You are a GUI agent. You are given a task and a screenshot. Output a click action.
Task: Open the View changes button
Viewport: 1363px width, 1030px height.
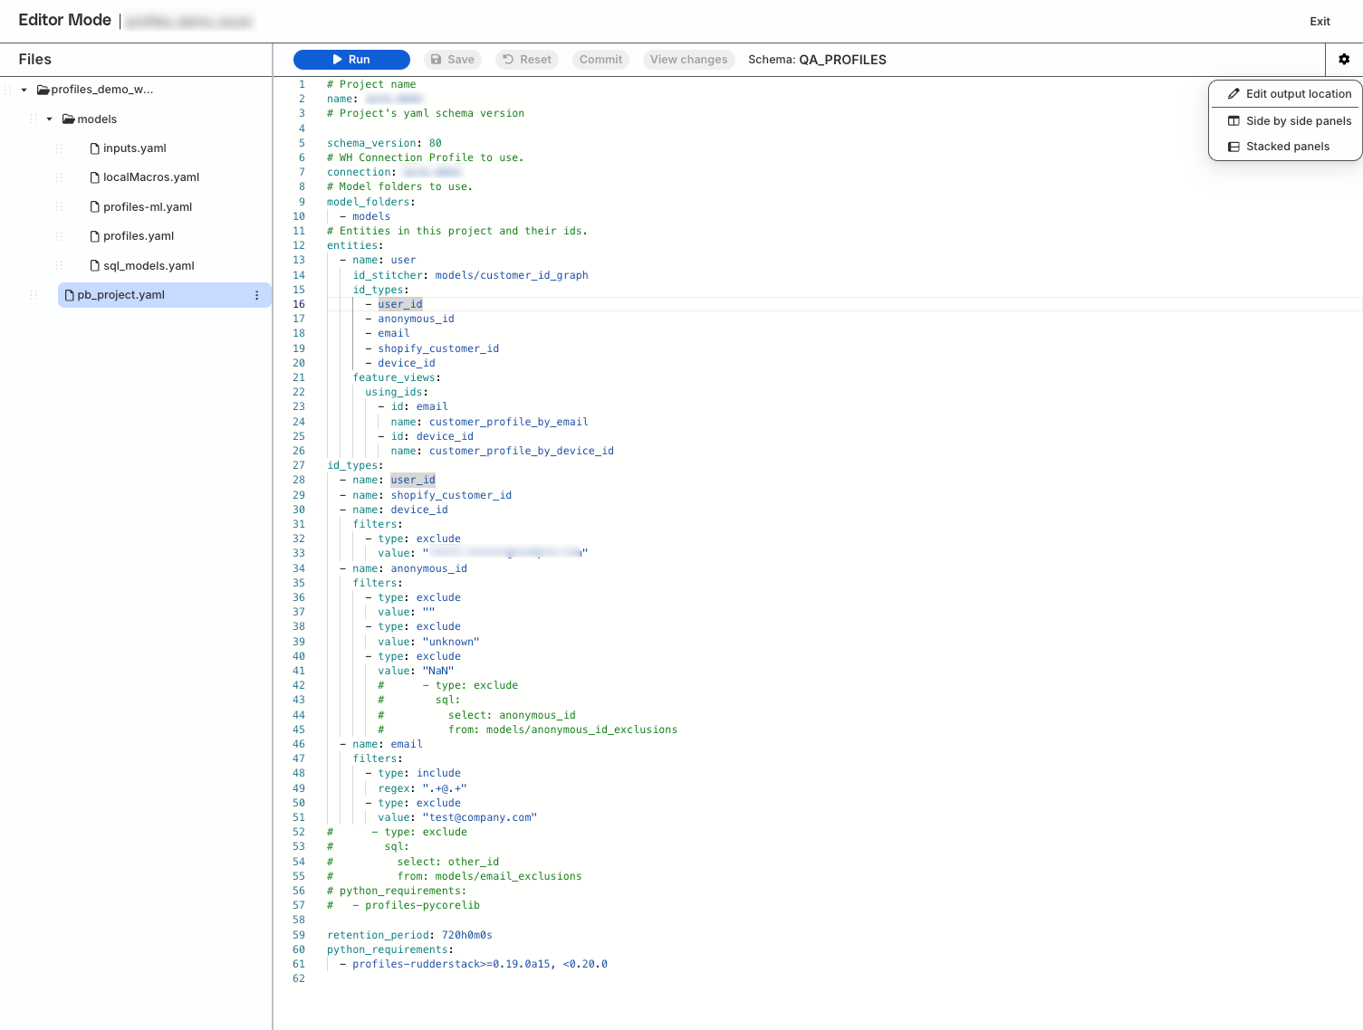point(688,60)
